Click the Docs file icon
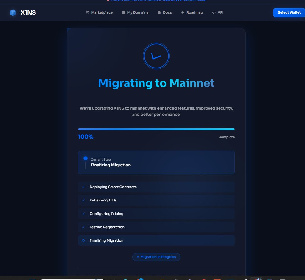The height and width of the screenshot is (280, 305). 159,12
